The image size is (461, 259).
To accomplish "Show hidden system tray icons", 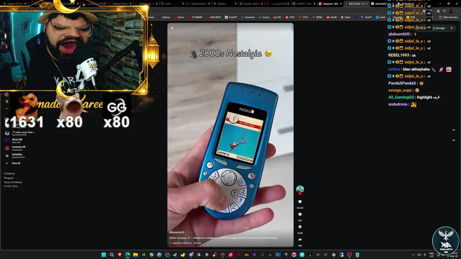I will pyautogui.click(x=413, y=255).
